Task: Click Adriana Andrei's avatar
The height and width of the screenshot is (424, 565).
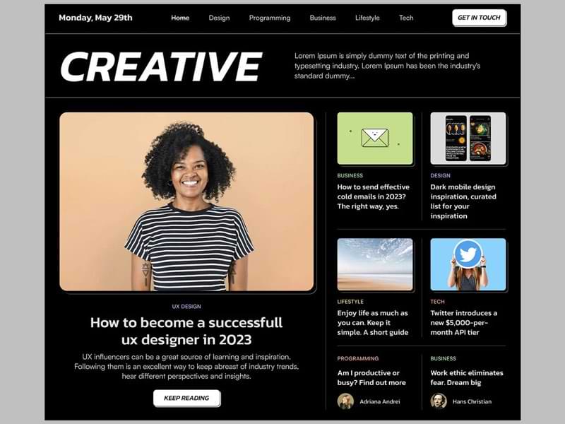Action: 345,401
